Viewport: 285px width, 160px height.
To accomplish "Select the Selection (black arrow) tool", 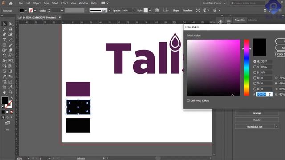I will [x=4, y=24].
